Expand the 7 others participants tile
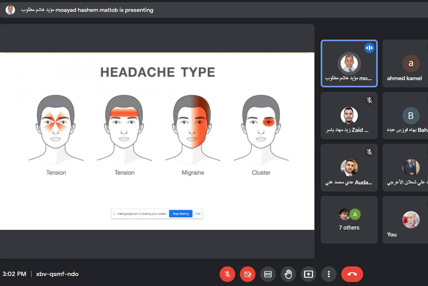428x286 pixels. coord(349,220)
